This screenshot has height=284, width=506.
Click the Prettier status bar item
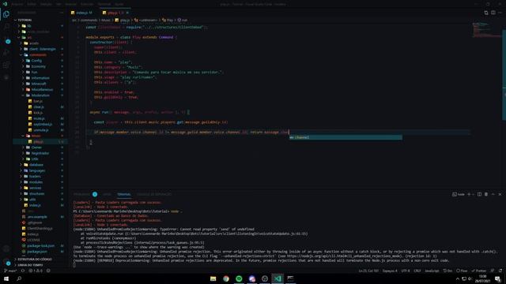coord(479,271)
